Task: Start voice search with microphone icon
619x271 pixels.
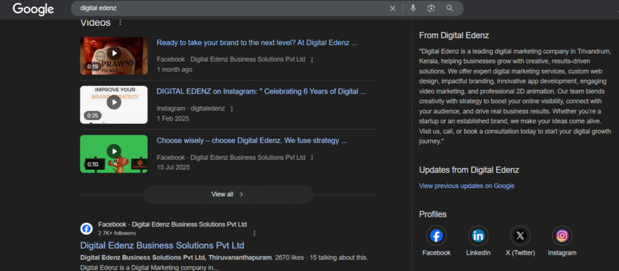Action: coord(413,8)
